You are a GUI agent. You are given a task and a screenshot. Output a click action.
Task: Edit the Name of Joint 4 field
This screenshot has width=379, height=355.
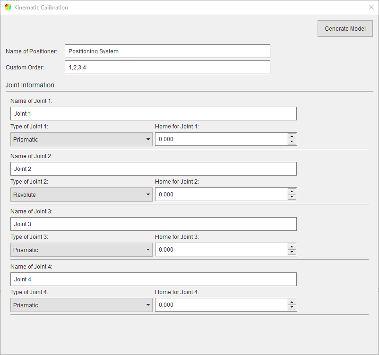click(x=154, y=279)
